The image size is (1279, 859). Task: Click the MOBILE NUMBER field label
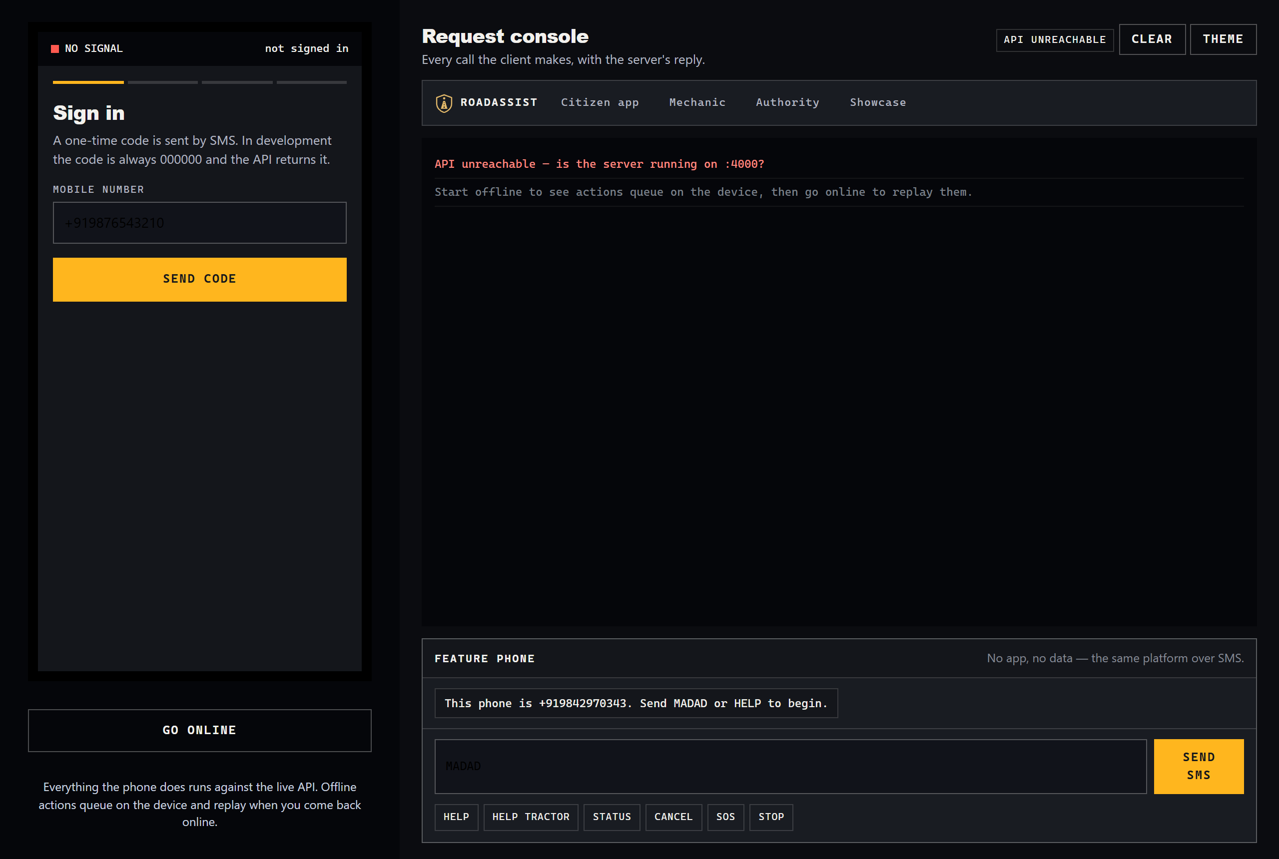tap(98, 190)
